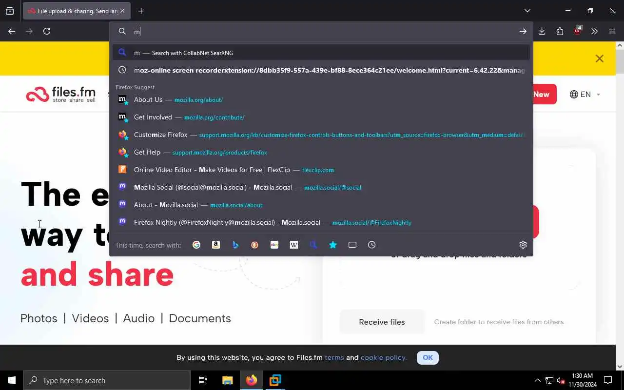
Task: Search this time with CollabNet SearXNG icon
Action: (313, 245)
